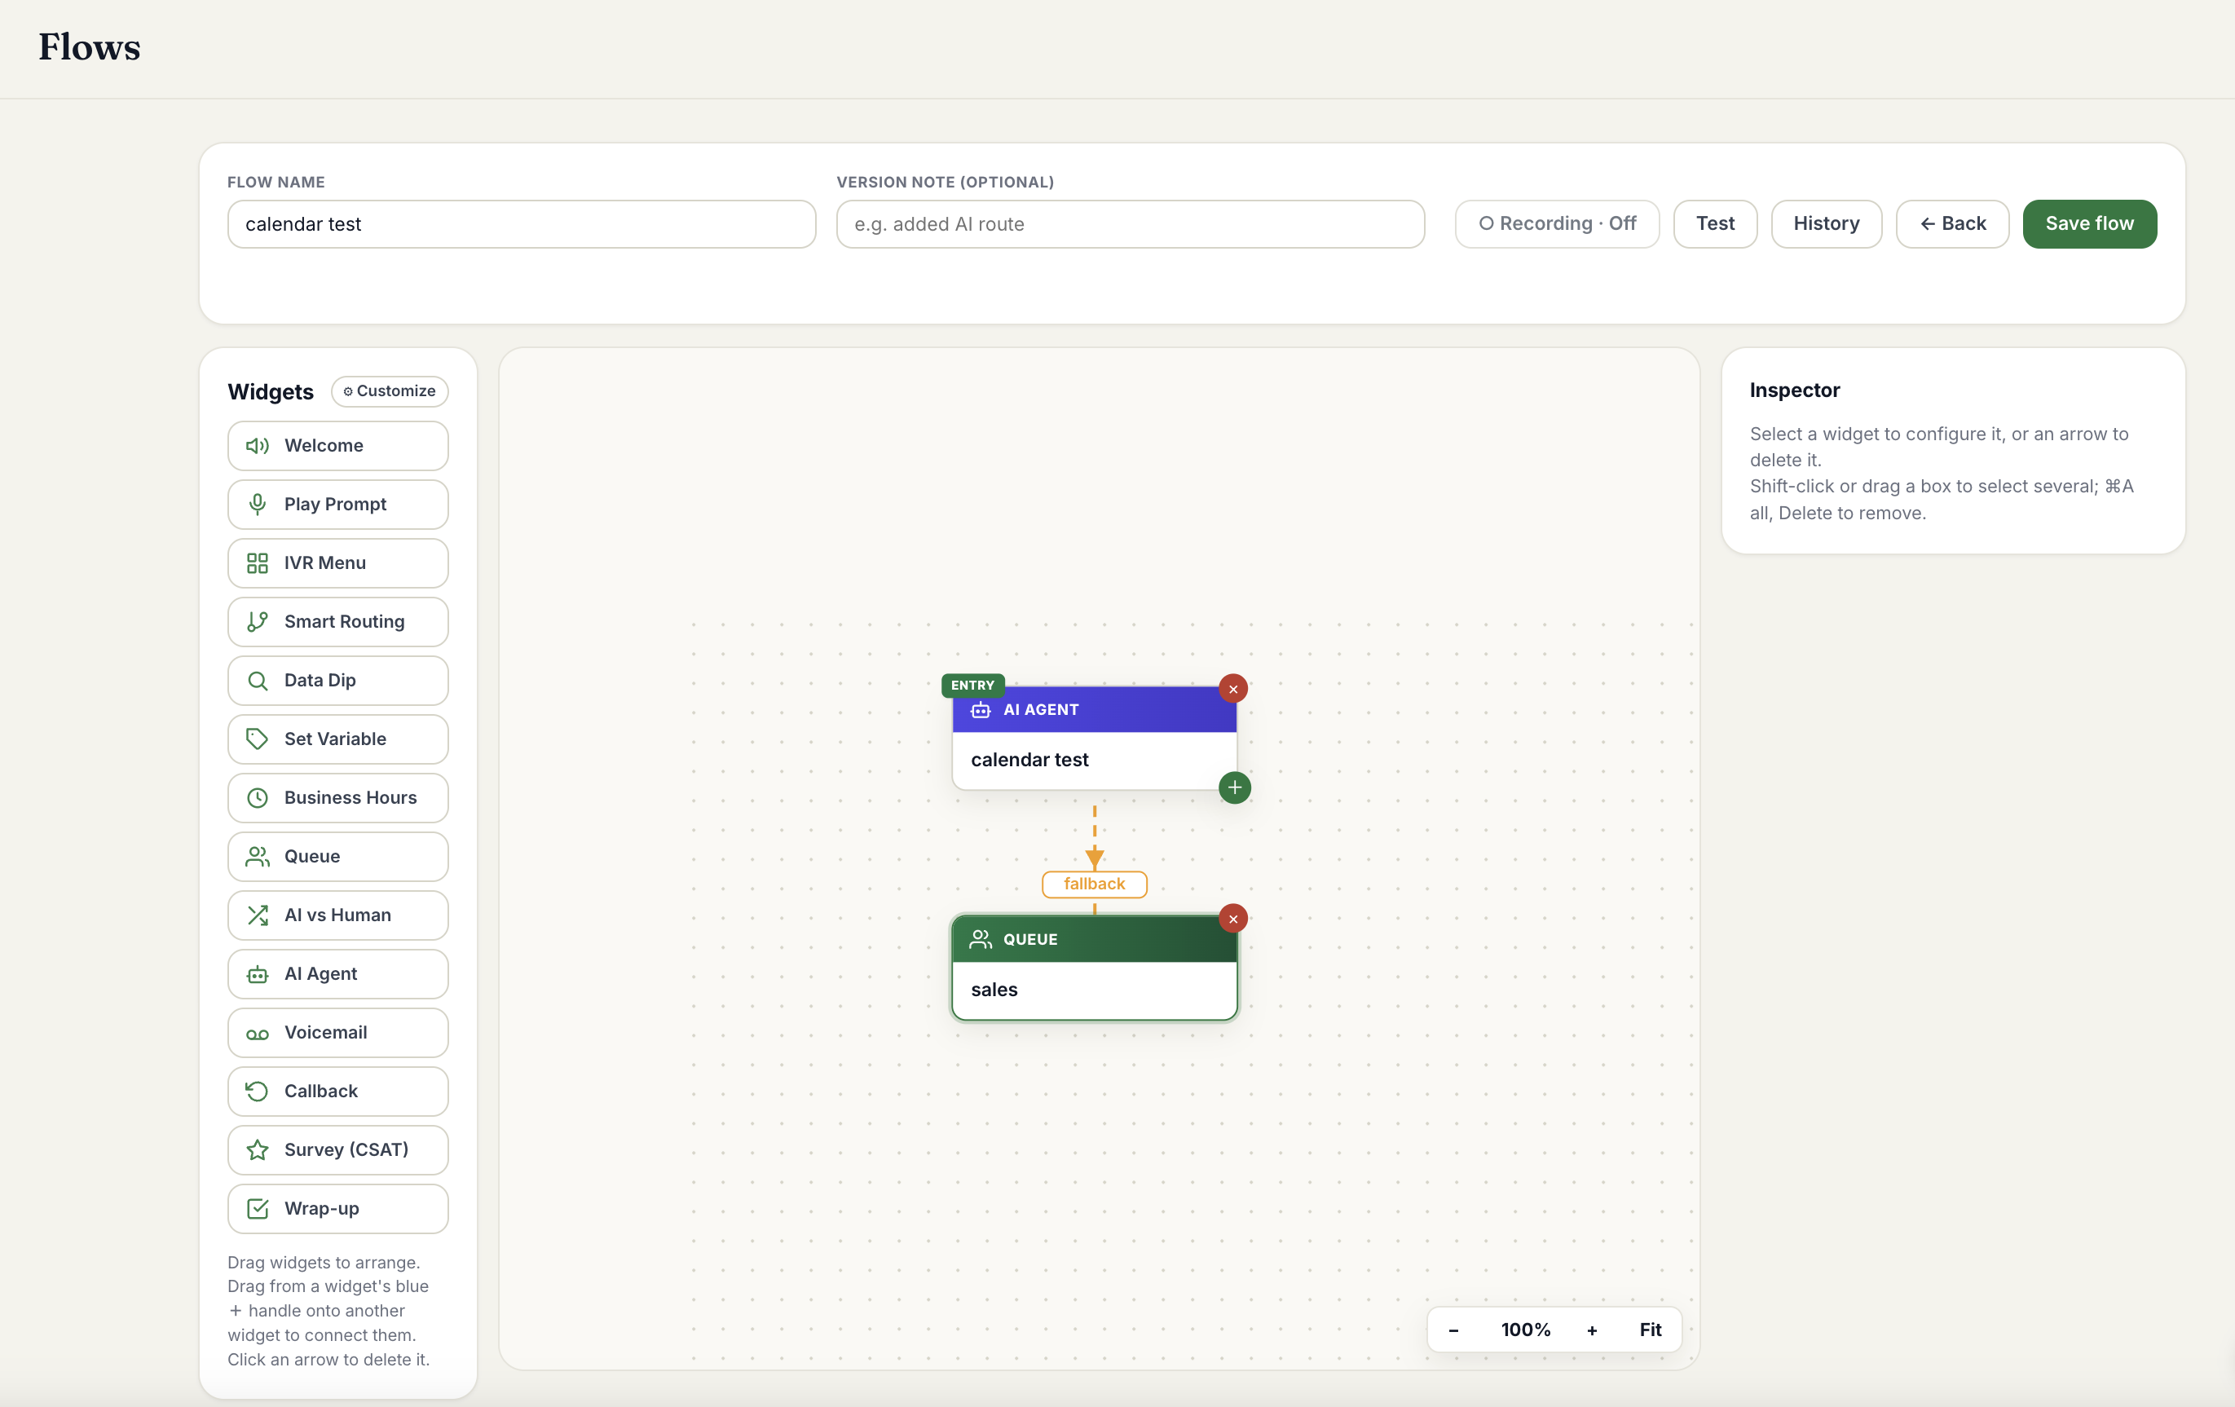This screenshot has width=2235, height=1407.
Task: Click the ENTRY badge on AI Agent node
Action: [972, 685]
